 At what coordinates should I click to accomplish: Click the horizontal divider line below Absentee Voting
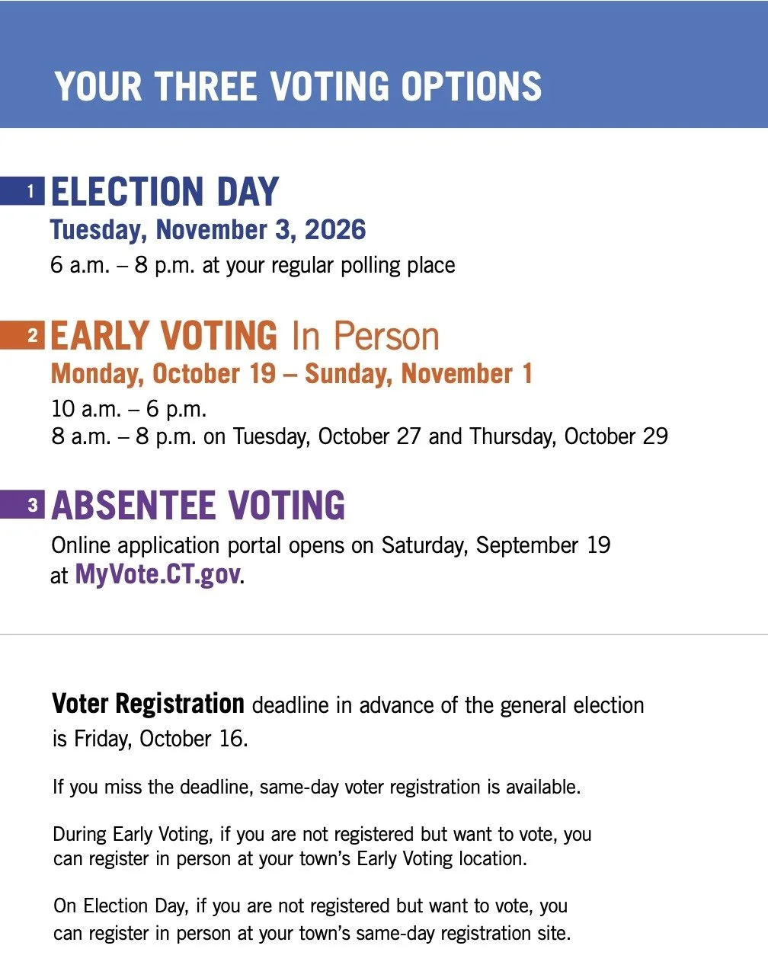click(x=384, y=634)
